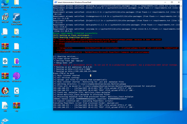Select the WinRAR archive left of Dockerfile
Image resolution: width=187 pixels, height=124 pixels.
click(5, 47)
